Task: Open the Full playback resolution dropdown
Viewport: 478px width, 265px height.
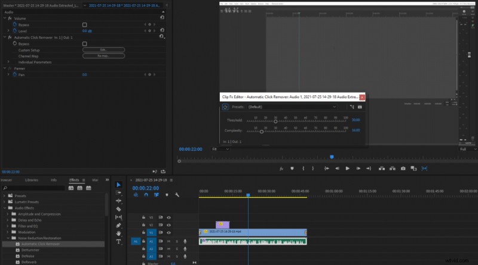Action: click(468, 149)
